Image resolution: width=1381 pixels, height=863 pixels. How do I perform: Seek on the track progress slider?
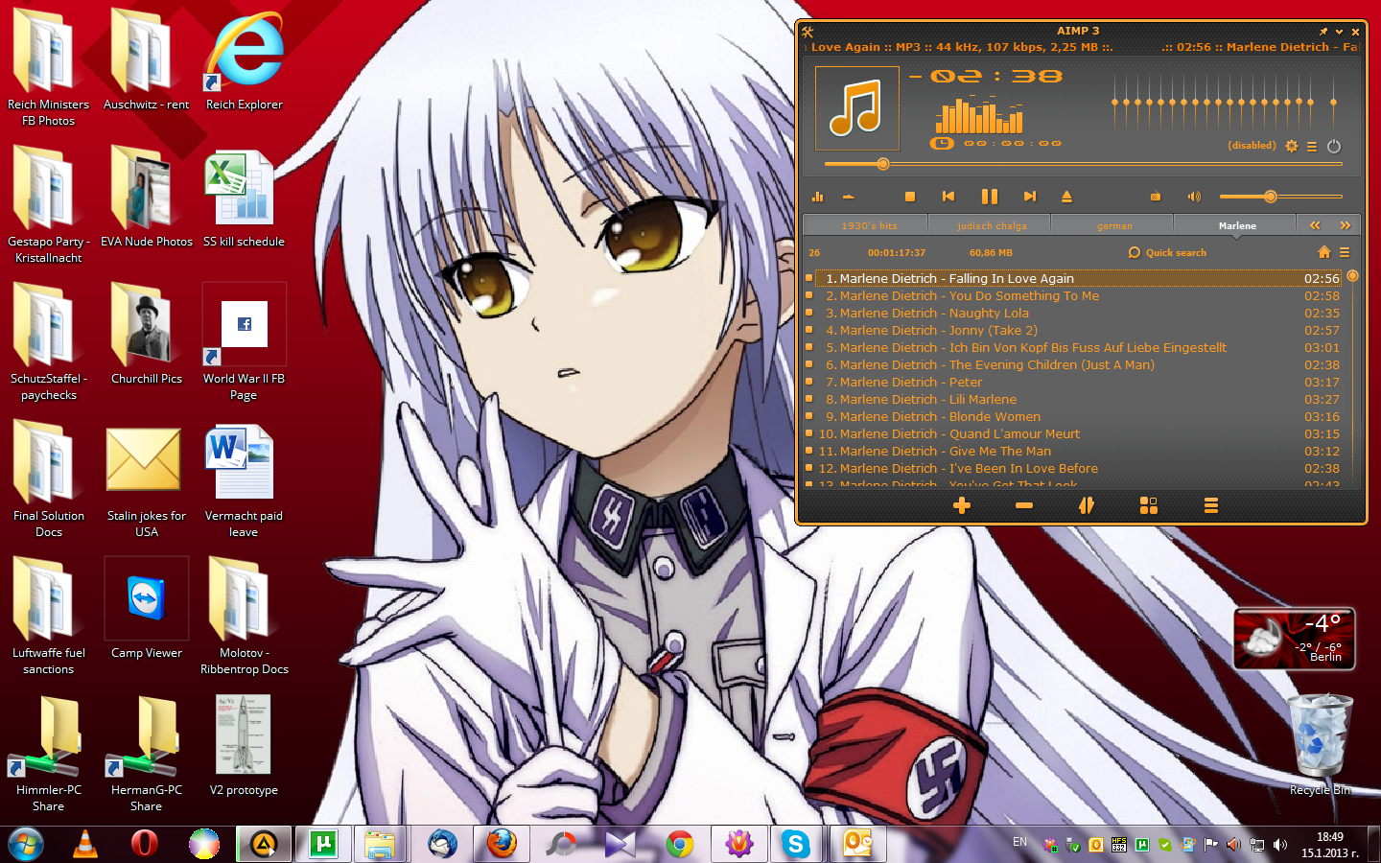point(1083,164)
